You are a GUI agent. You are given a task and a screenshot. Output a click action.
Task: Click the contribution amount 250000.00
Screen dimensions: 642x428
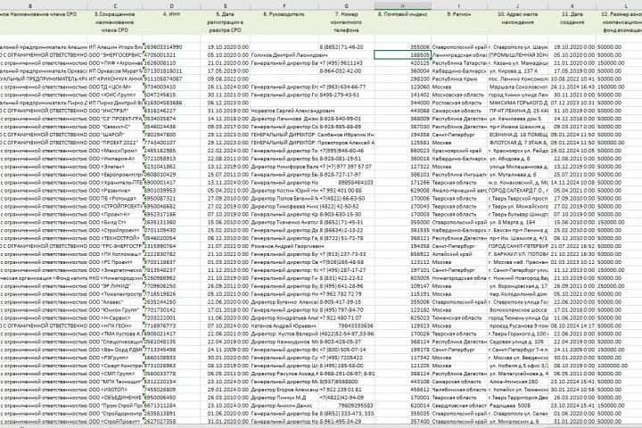point(619,286)
